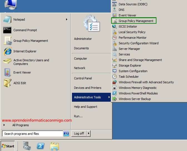Open Windows Explorer from the taskbar
This screenshot has height=151, width=187.
(54, 146)
